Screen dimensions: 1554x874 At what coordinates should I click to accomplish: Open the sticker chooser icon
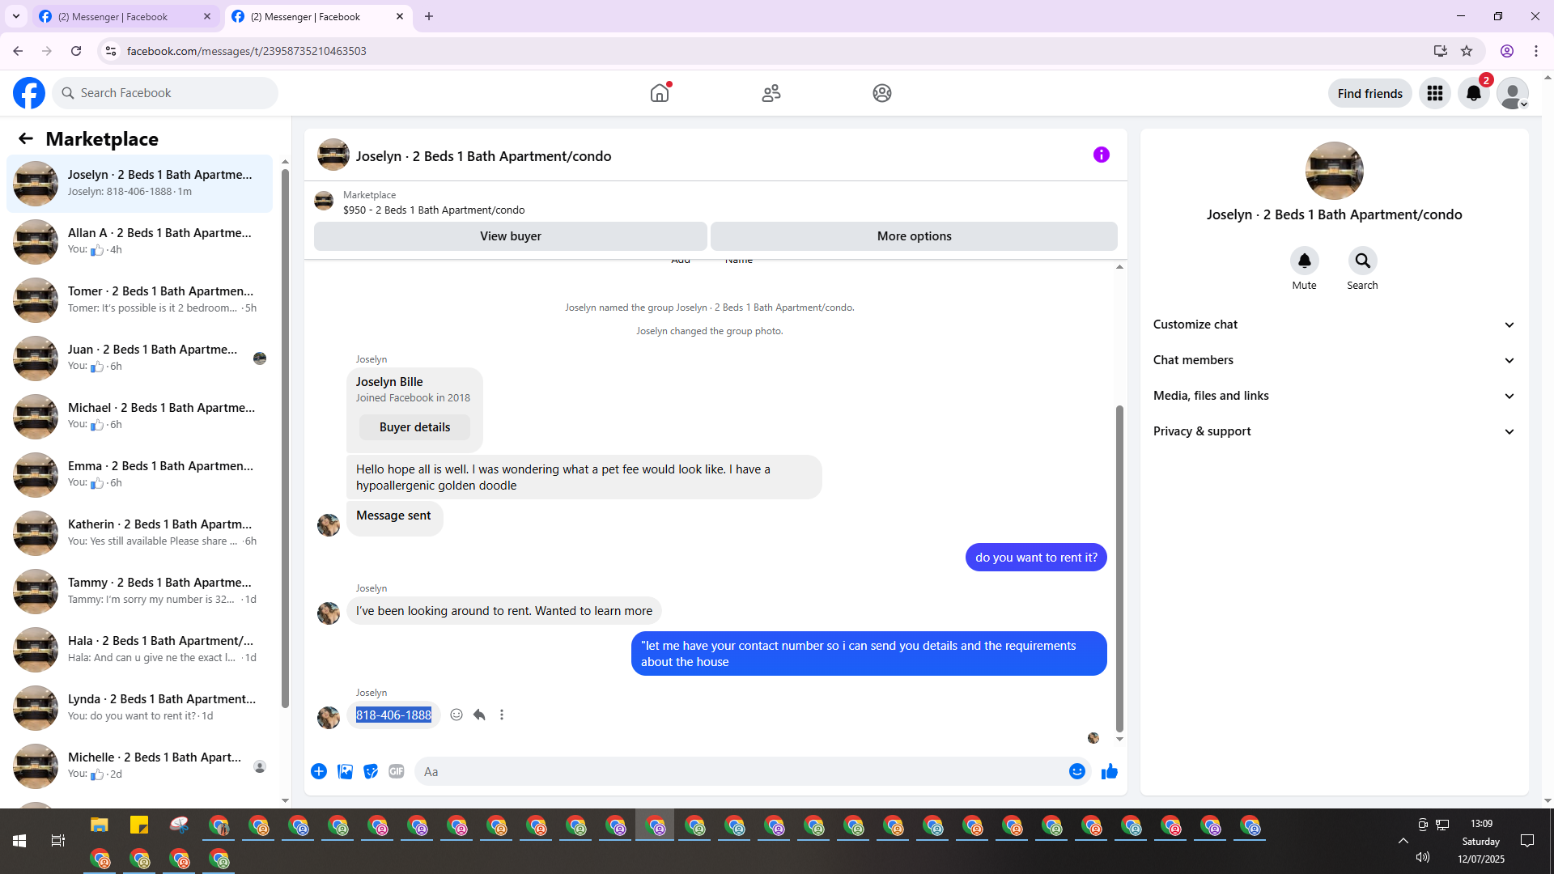pyautogui.click(x=371, y=771)
